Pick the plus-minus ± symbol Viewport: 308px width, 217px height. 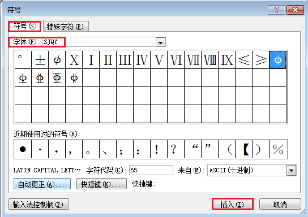point(40,59)
